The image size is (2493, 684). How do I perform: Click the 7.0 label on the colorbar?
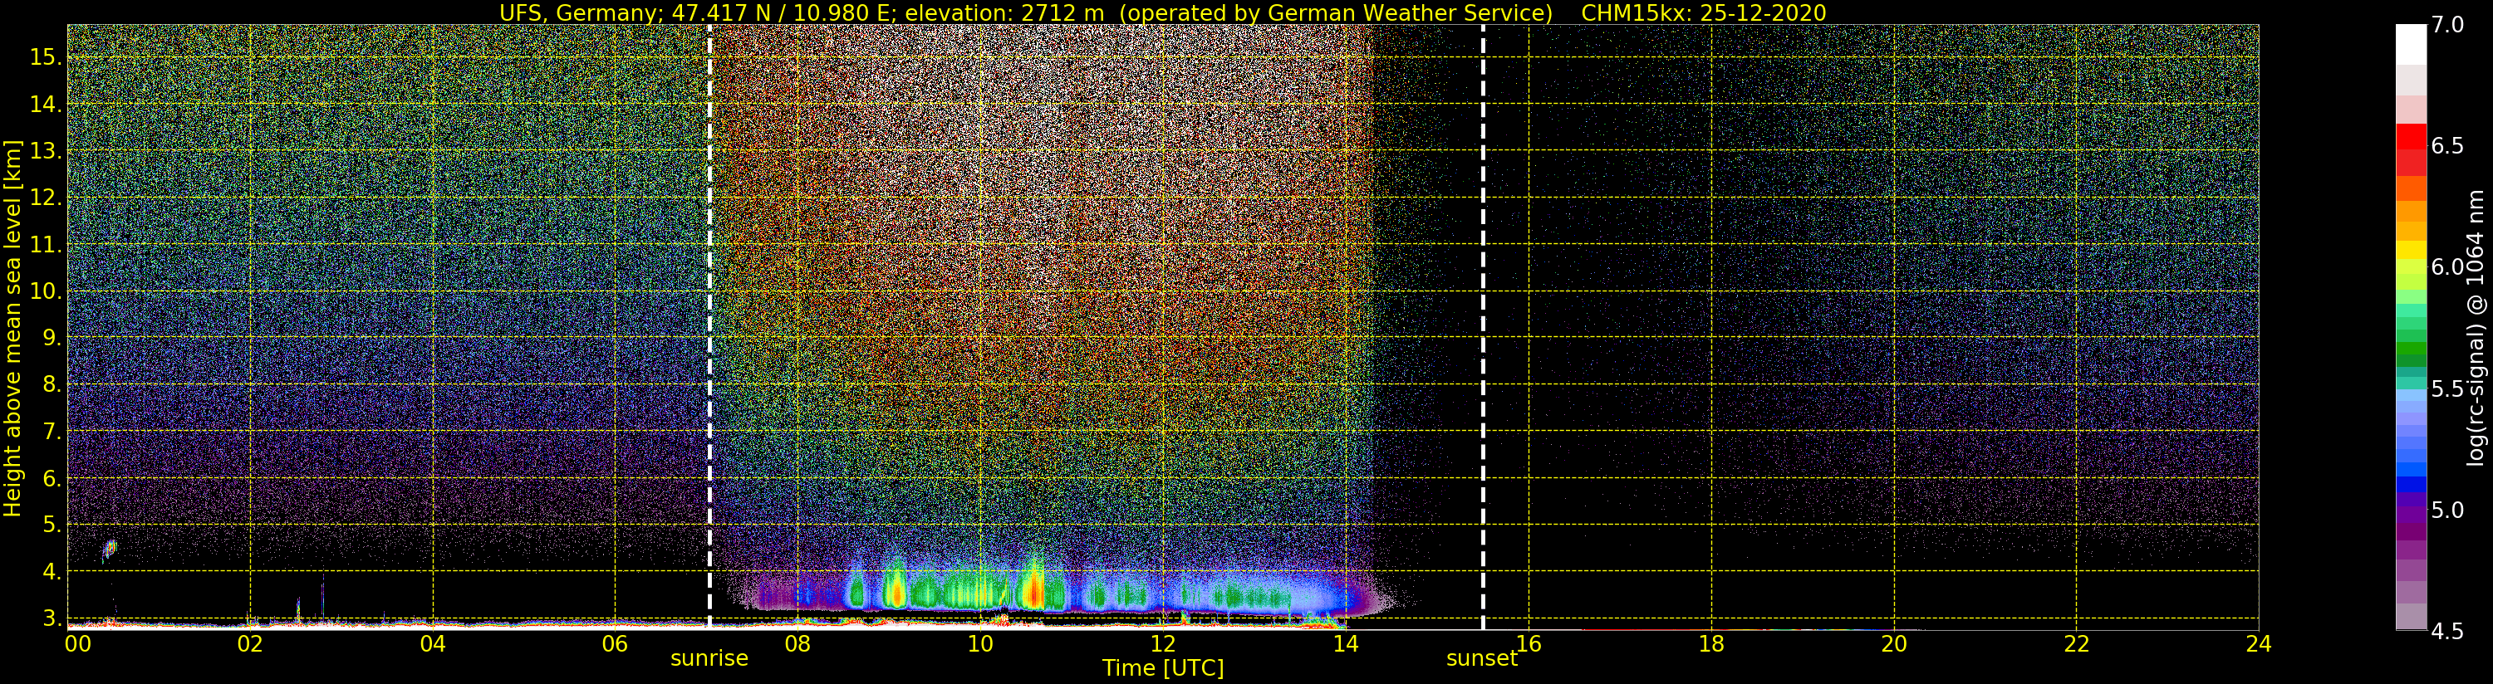(2447, 25)
